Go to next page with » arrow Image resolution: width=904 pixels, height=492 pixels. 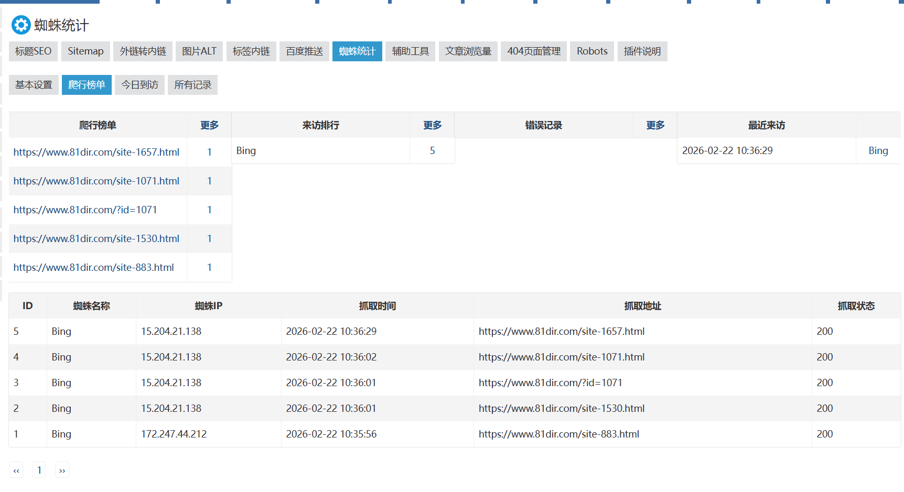coord(62,470)
